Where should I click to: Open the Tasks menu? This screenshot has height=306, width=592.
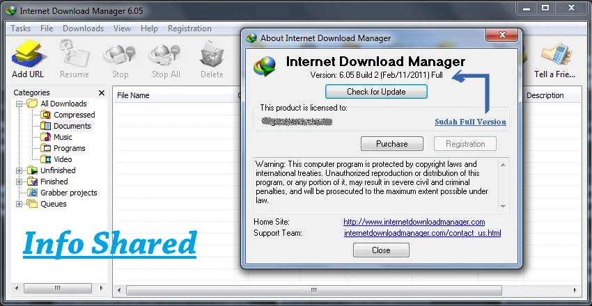pyautogui.click(x=21, y=29)
